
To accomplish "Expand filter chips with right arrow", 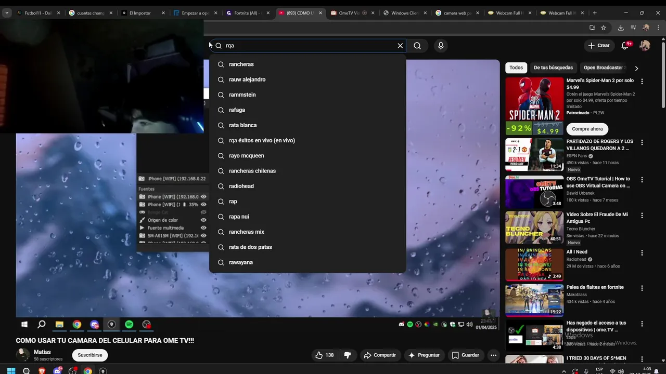I will [636, 68].
